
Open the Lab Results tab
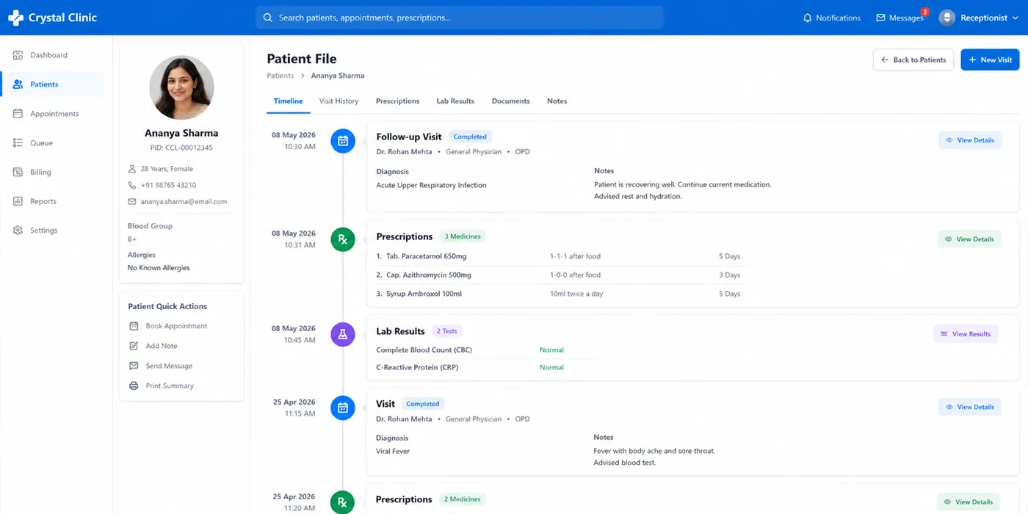(x=455, y=101)
